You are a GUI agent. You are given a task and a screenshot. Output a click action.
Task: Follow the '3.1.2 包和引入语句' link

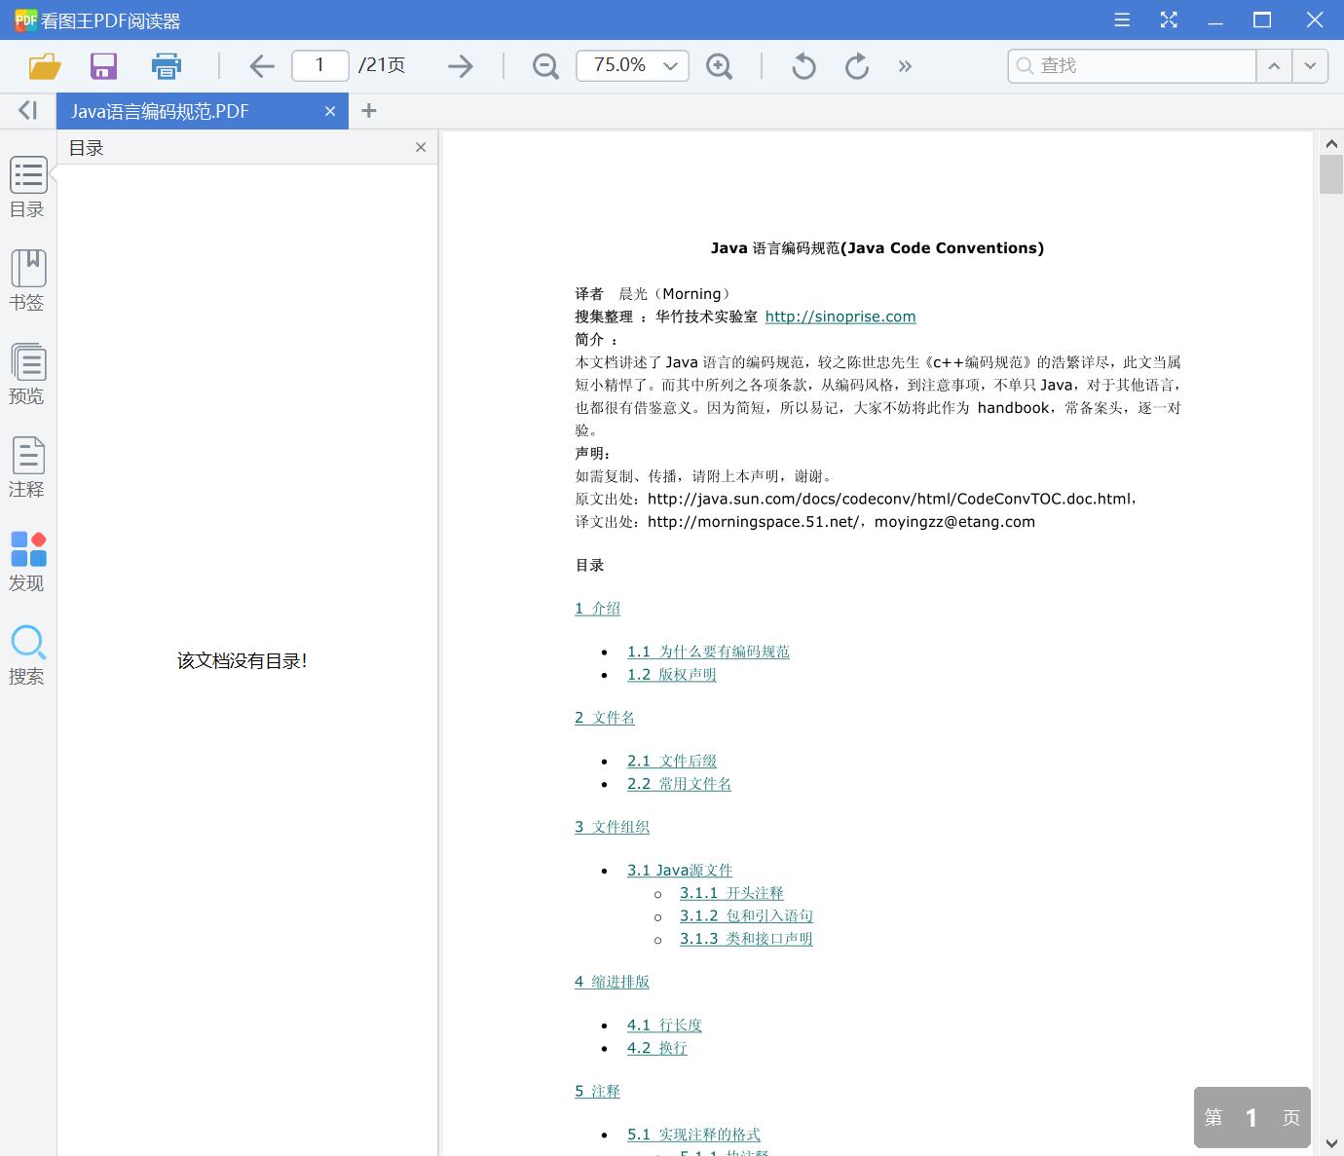pyautogui.click(x=746, y=915)
